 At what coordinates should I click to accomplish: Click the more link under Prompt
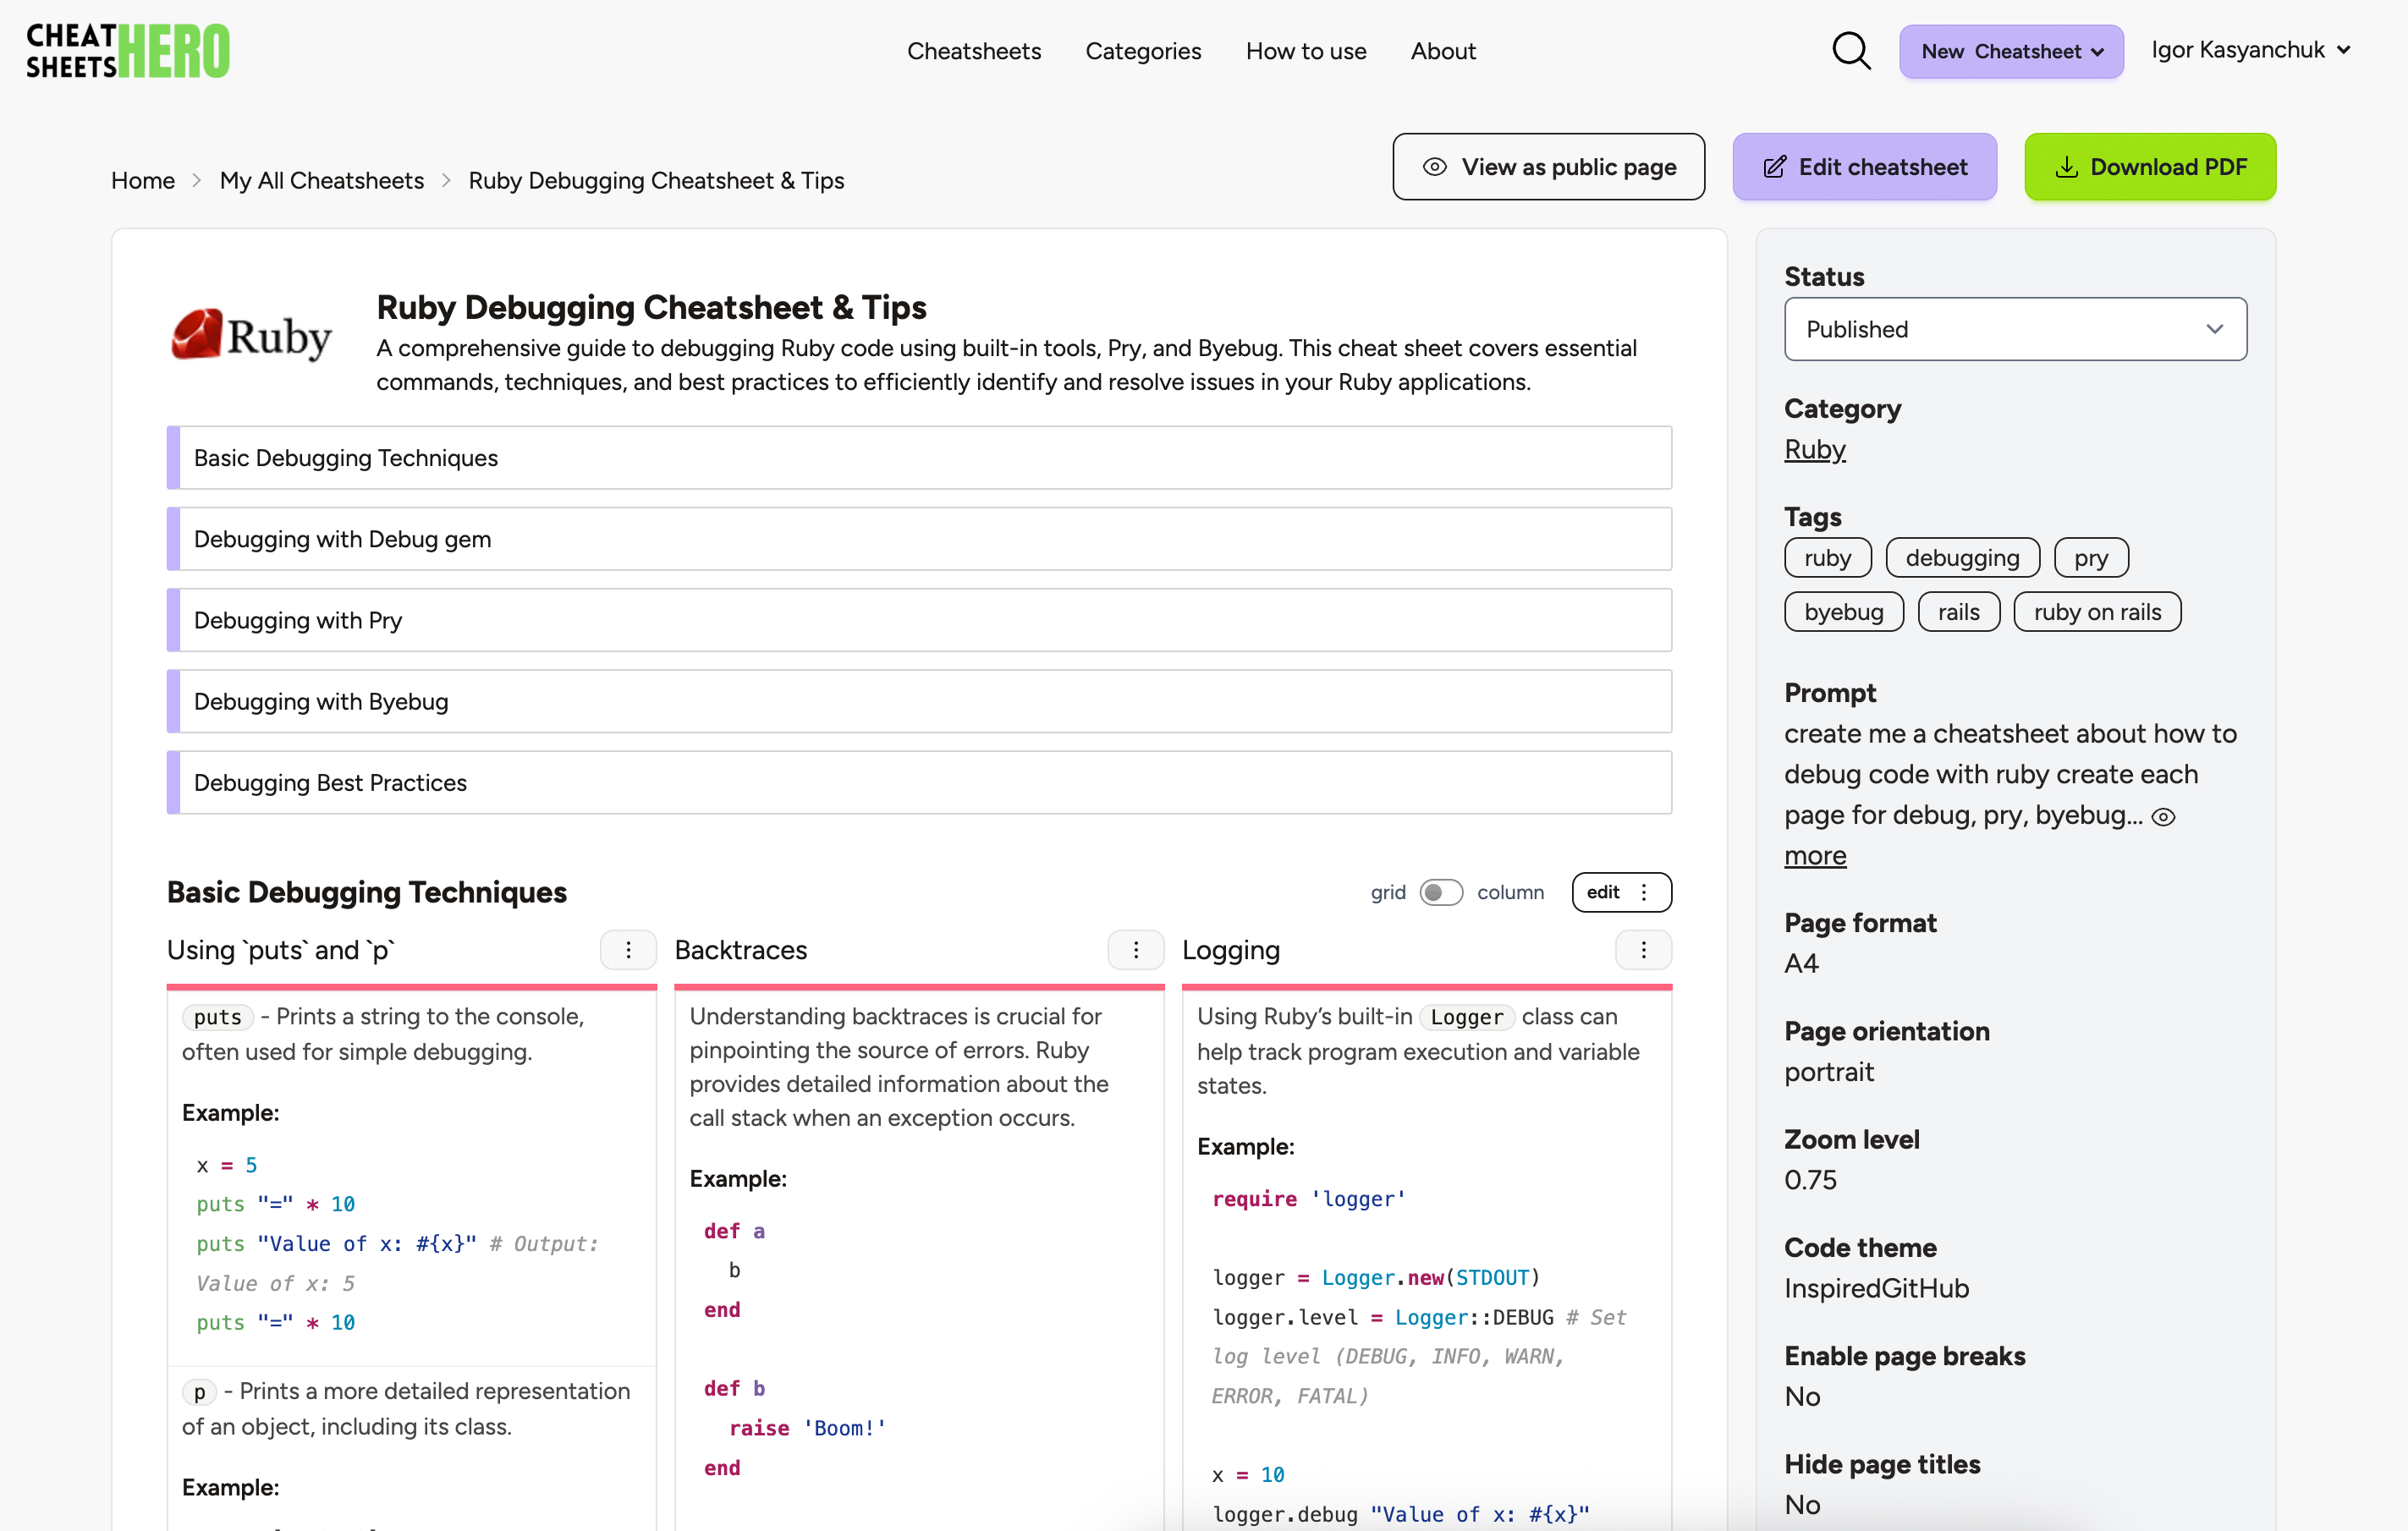[x=1815, y=856]
